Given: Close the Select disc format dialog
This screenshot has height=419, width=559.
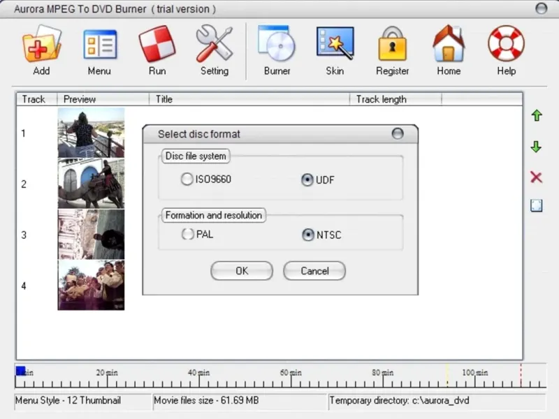Looking at the screenshot, I should point(398,133).
